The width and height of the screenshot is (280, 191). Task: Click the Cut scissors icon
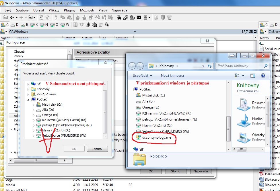click(x=56, y=17)
